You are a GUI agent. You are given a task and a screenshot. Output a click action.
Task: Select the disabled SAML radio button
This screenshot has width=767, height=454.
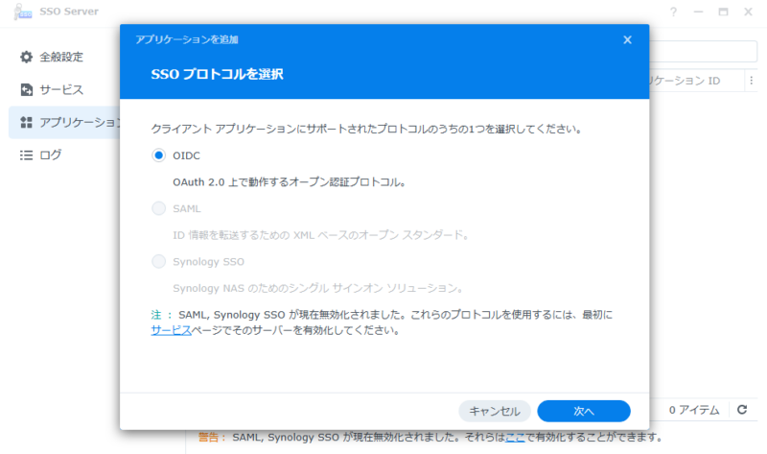click(158, 208)
